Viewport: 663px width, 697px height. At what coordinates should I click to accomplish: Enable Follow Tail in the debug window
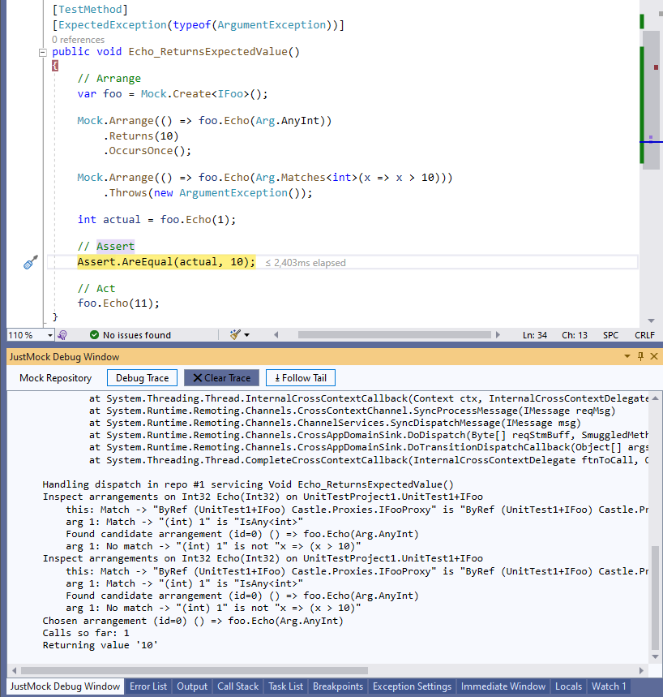tap(300, 377)
